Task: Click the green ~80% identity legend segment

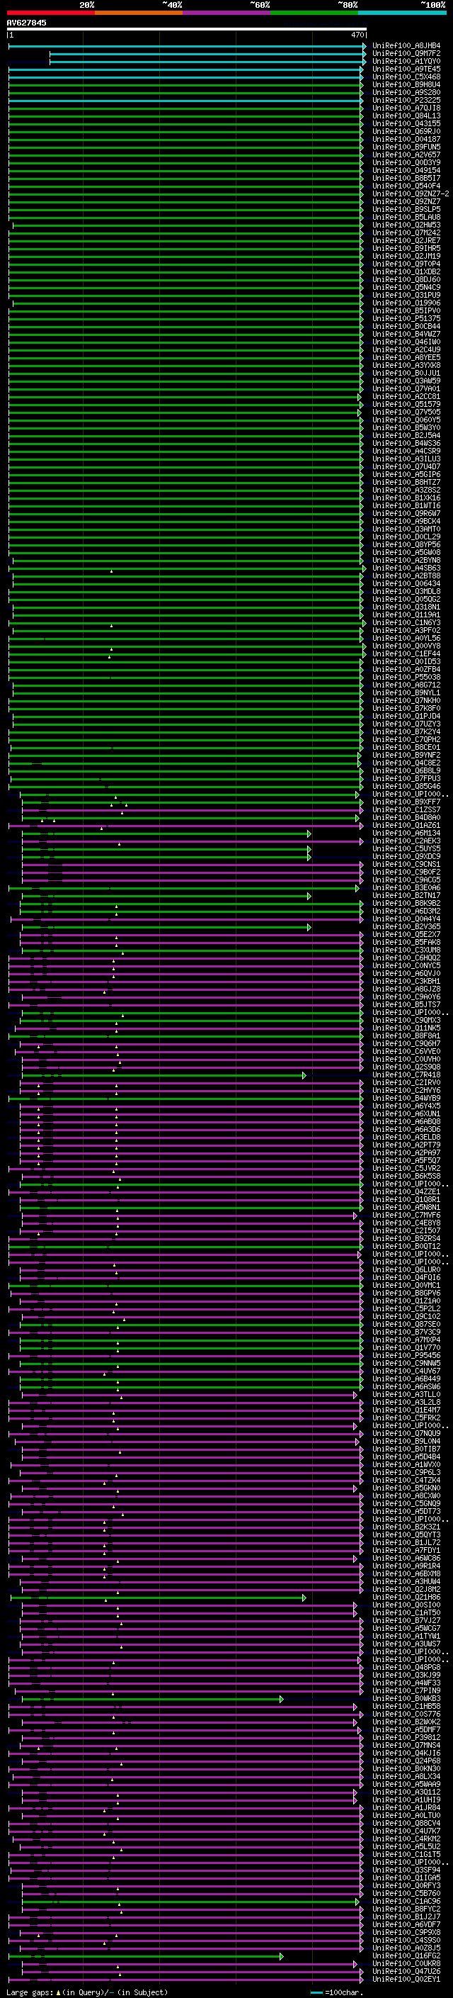Action: [314, 13]
